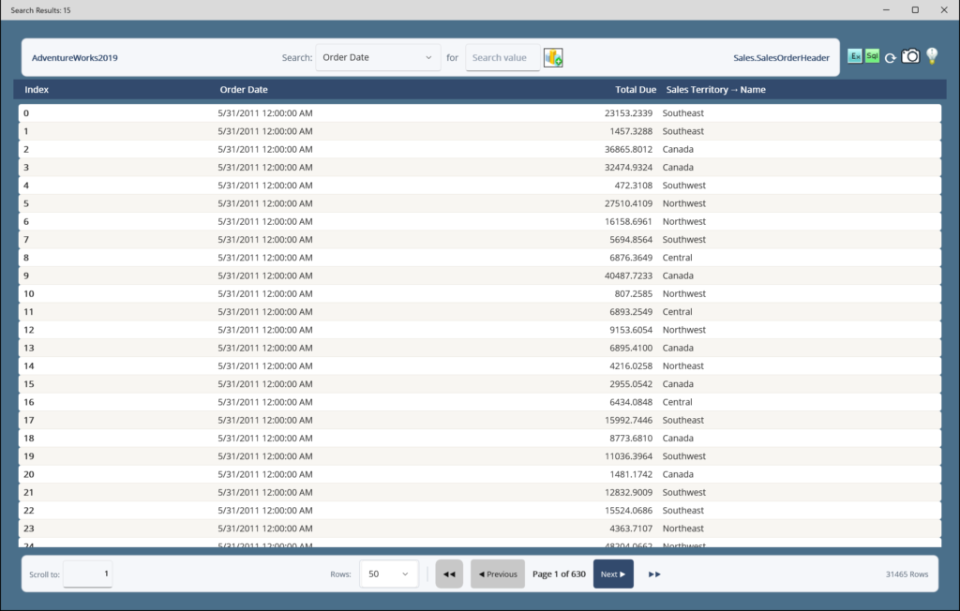Click the AdventureWorks2019 database label
960x611 pixels.
tap(75, 57)
